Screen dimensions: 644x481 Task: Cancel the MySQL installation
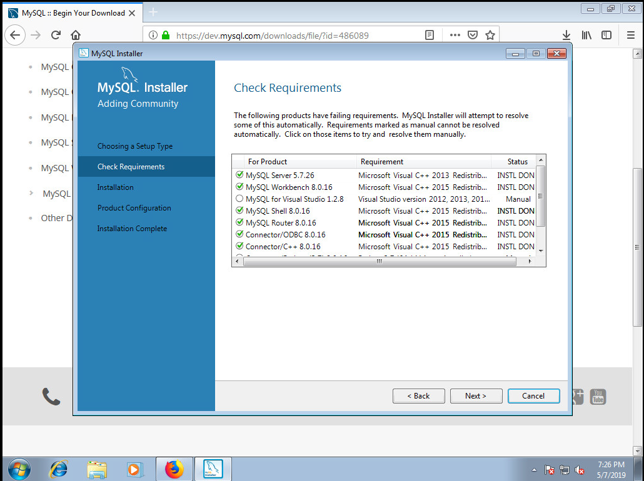[x=533, y=396]
